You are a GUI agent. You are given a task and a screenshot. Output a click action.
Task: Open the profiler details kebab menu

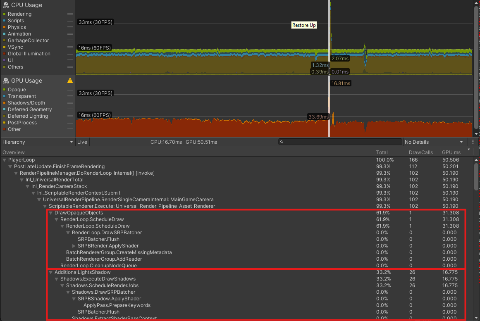point(473,142)
